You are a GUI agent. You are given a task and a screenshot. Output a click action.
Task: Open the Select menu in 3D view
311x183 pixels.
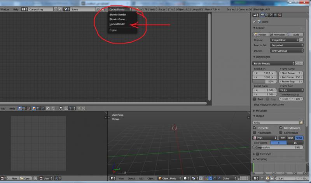(131, 178)
